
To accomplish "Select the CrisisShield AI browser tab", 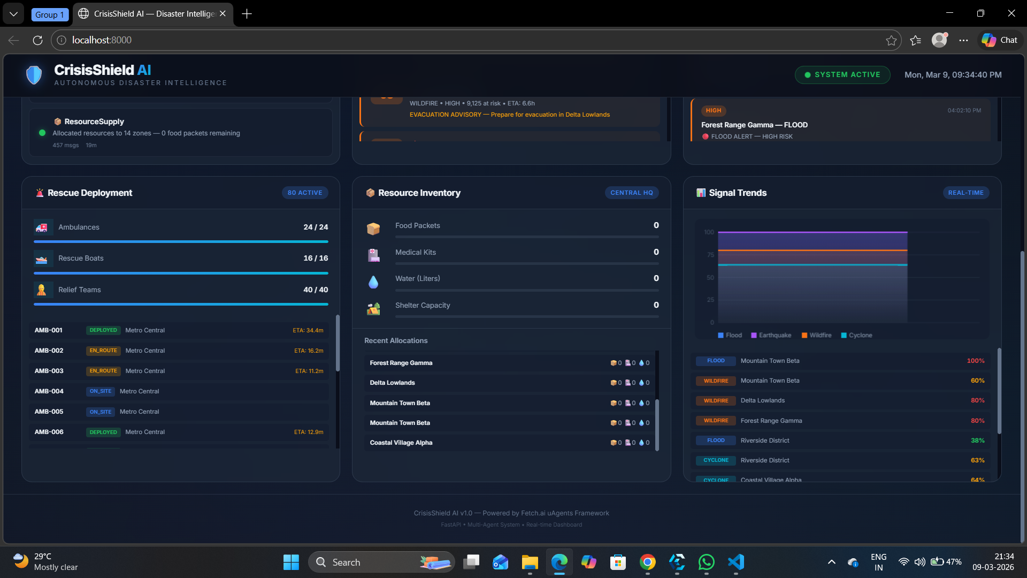I will (x=152, y=14).
